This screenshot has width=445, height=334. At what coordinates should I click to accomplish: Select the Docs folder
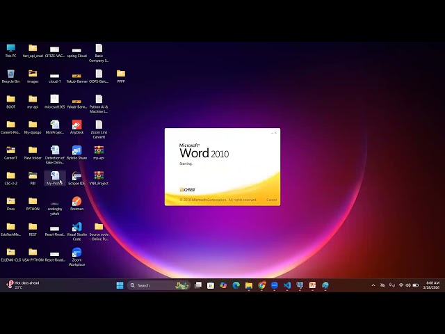tap(11, 204)
